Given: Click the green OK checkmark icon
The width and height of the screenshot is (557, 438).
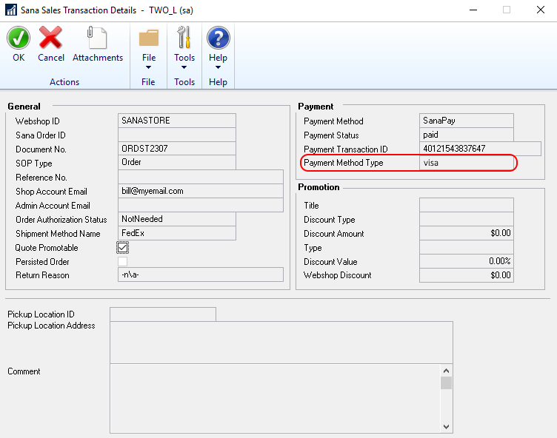Looking at the screenshot, I should coord(19,37).
